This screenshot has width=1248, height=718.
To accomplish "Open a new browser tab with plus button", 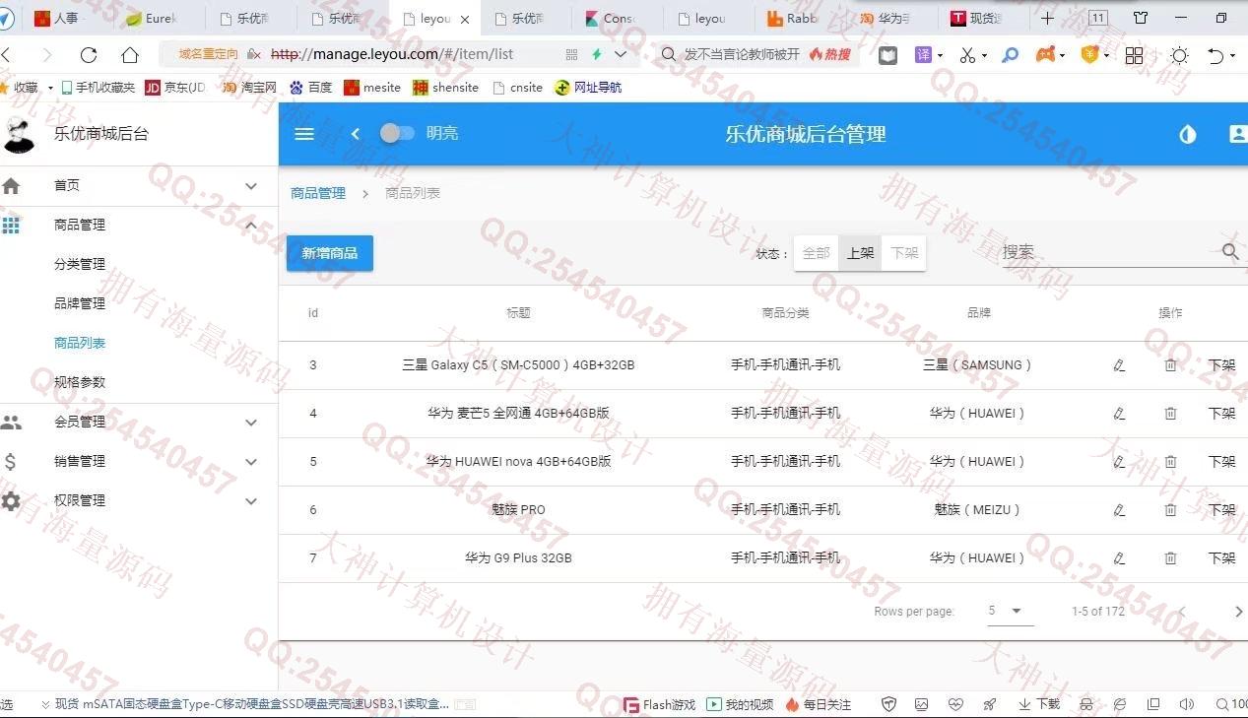I will point(1047,18).
